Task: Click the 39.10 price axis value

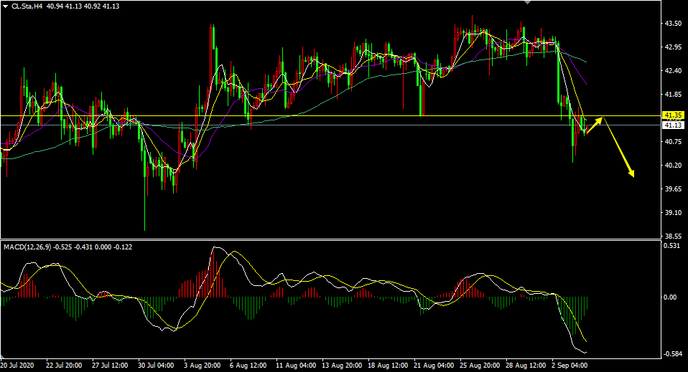Action: [673, 212]
